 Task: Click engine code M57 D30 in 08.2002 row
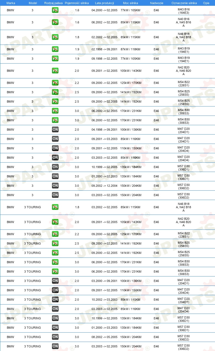coord(184,338)
